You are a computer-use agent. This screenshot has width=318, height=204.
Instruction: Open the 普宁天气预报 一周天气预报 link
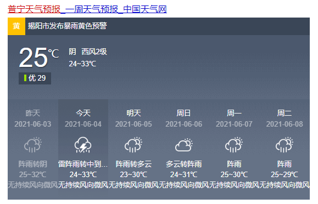pyautogui.click(x=87, y=9)
